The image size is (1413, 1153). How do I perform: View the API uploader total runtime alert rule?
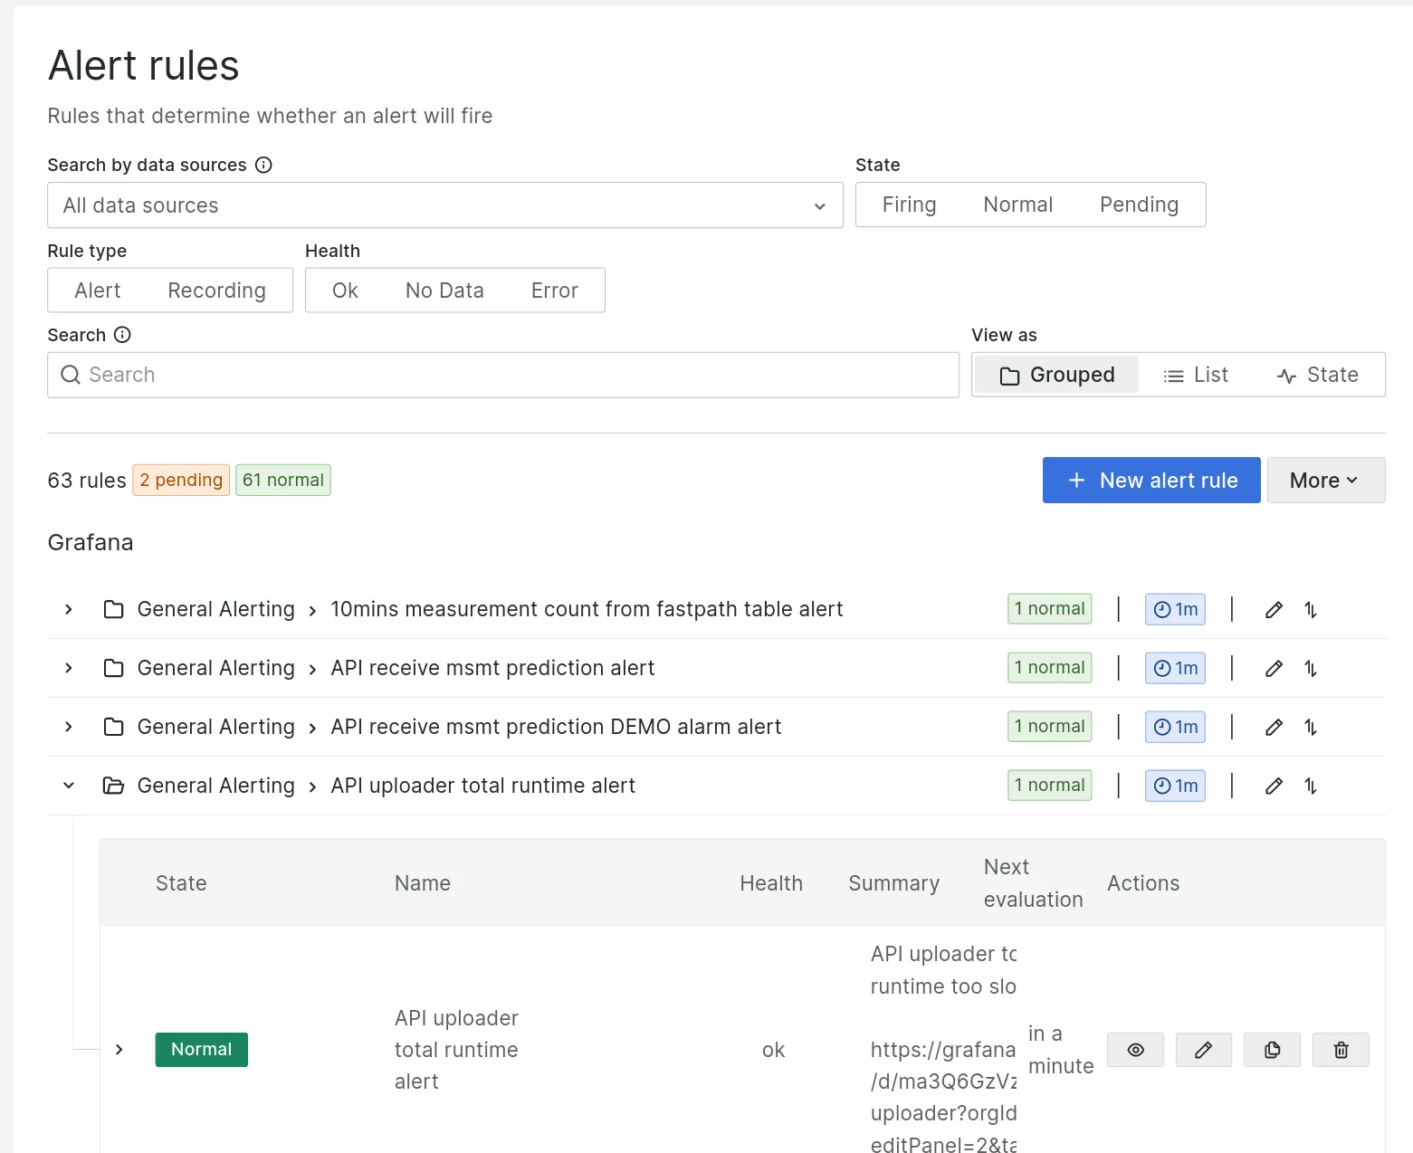[1135, 1050]
